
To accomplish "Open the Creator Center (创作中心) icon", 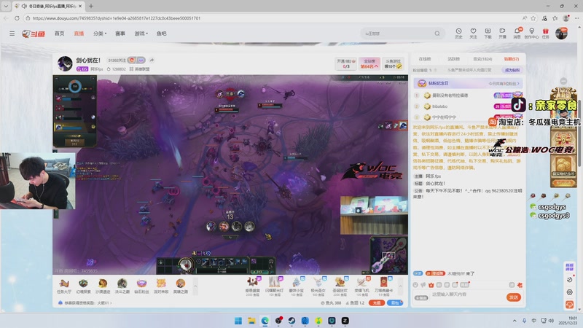I will tap(531, 31).
